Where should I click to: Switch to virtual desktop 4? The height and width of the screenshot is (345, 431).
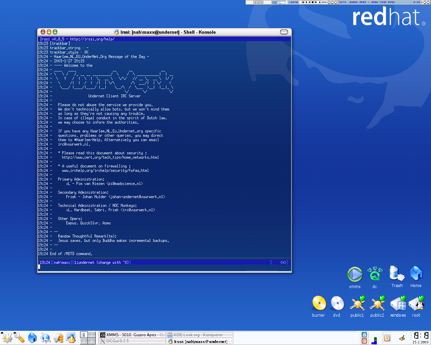coord(91,341)
